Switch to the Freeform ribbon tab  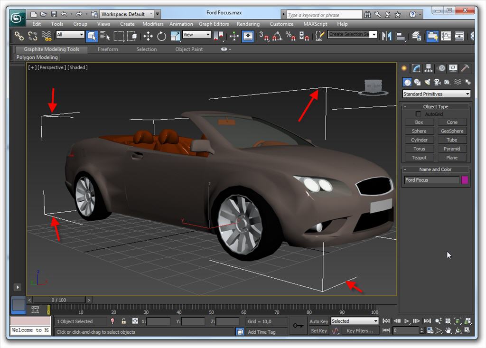108,49
